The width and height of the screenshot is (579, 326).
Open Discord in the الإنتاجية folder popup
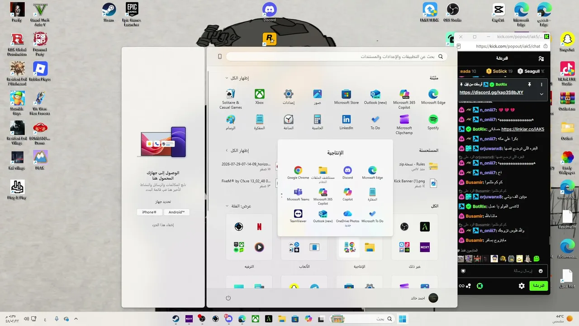click(x=347, y=173)
